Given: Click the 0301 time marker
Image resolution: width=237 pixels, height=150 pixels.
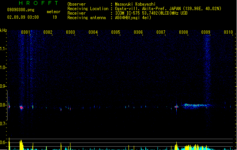Looking at the screenshot, I should coord(26,32).
